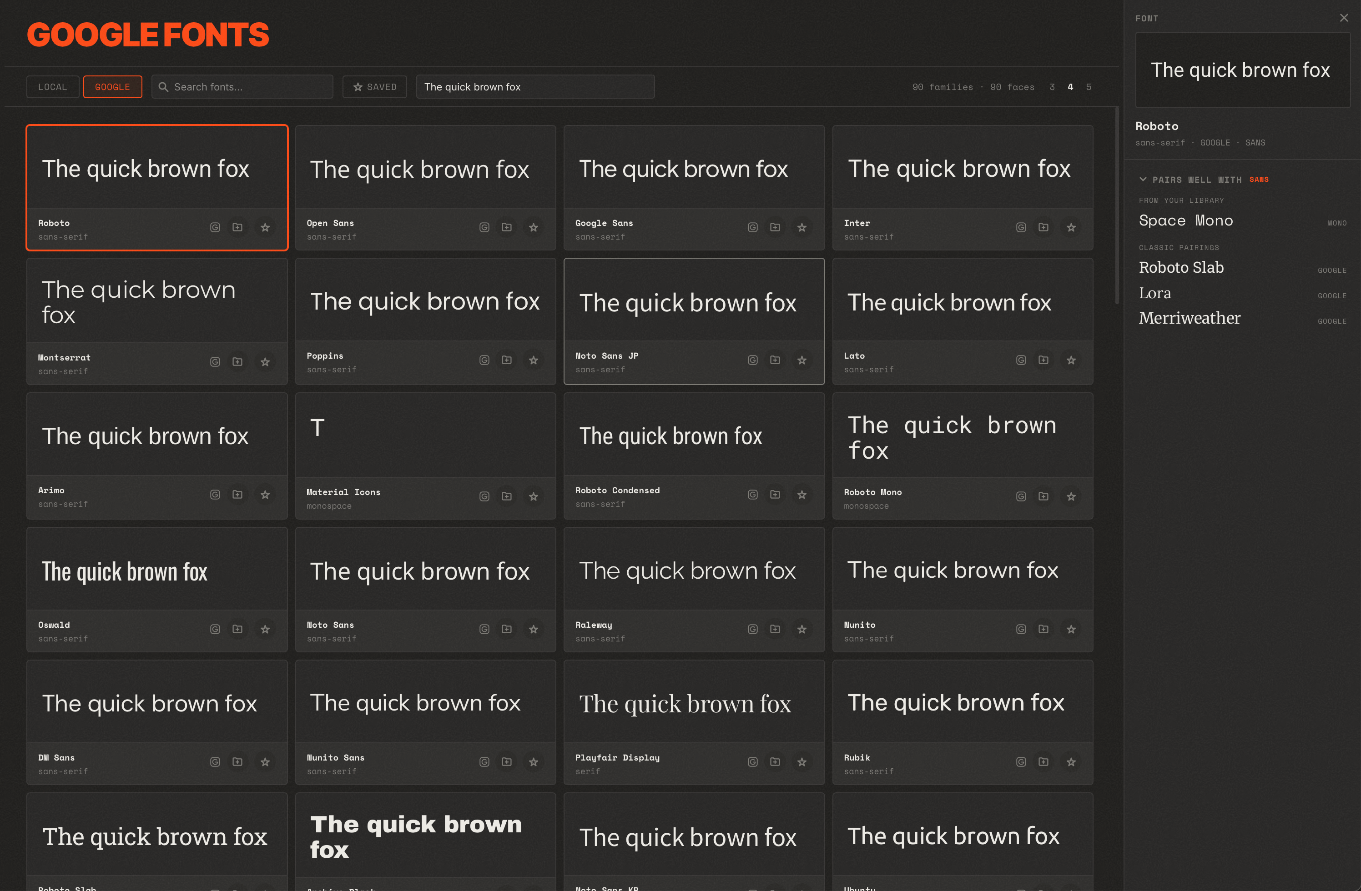Close the Font detail panel

(1344, 18)
